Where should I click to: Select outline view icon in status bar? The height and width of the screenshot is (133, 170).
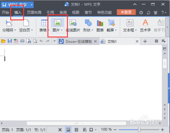pyautogui.click(x=76, y=130)
